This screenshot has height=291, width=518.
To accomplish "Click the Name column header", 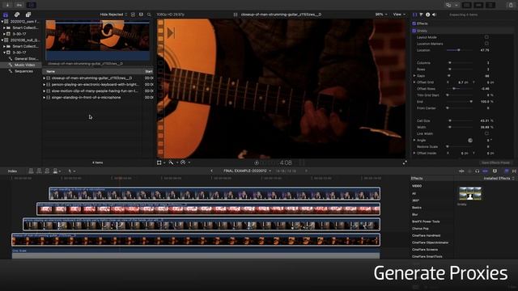I will 50,72.
